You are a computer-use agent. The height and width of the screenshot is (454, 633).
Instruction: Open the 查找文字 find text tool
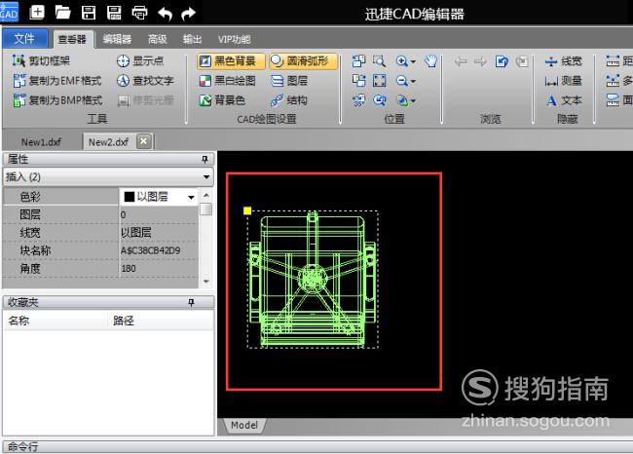click(145, 81)
